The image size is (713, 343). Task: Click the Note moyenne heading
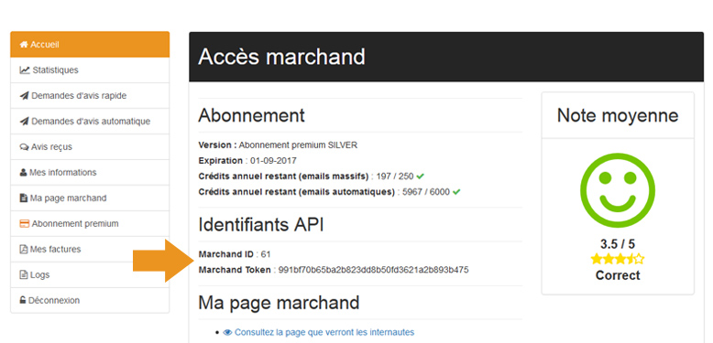[x=618, y=115]
